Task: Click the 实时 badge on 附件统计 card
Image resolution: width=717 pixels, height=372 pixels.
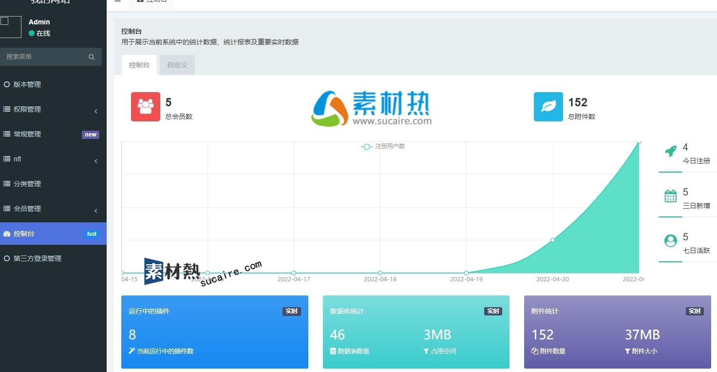Action: (694, 311)
